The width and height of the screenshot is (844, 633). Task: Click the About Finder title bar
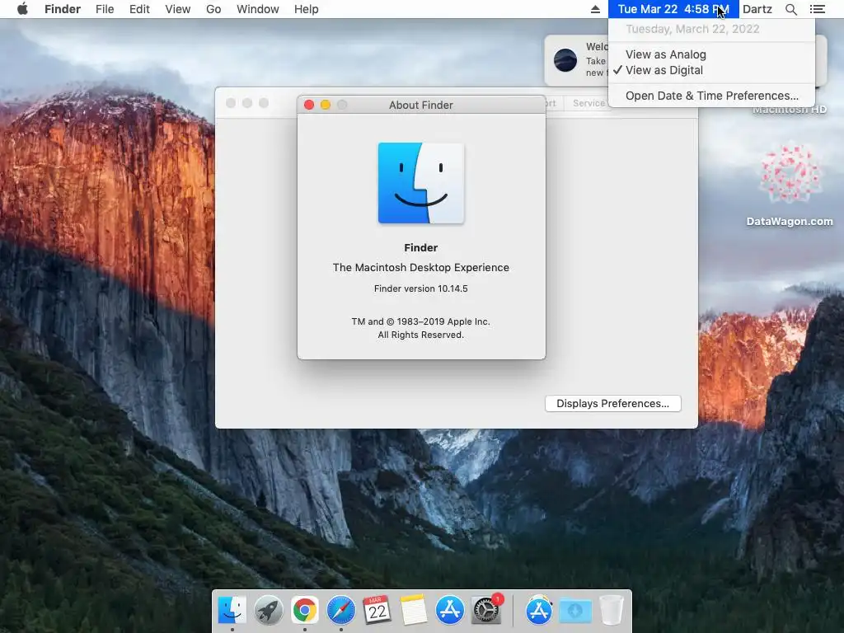(421, 105)
